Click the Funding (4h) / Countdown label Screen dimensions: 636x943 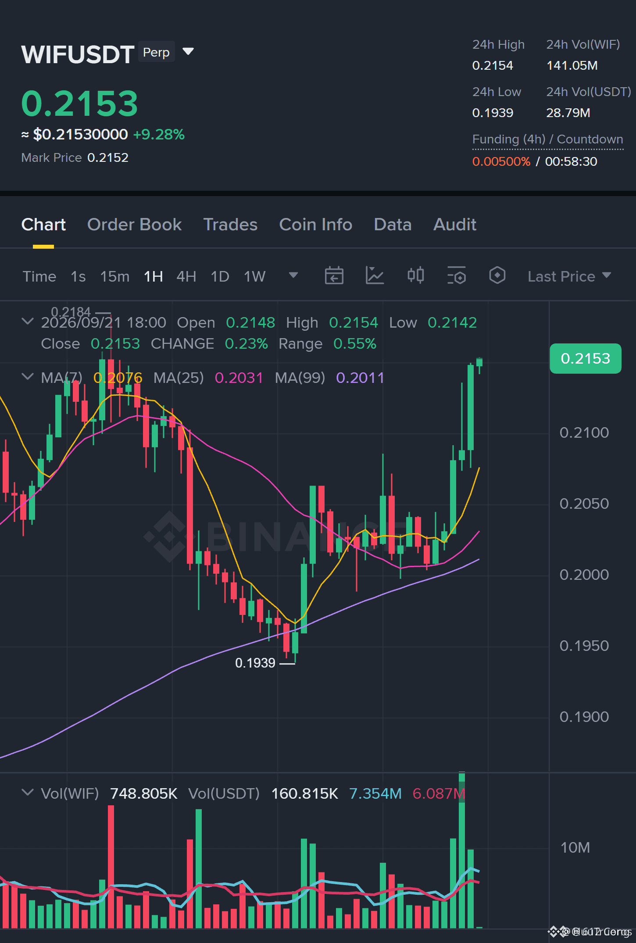[x=548, y=139]
